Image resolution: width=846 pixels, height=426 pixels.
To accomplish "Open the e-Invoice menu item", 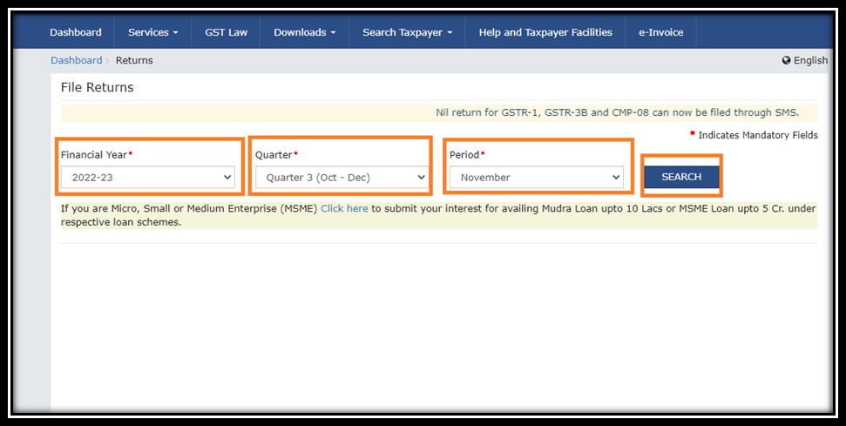I will click(661, 32).
